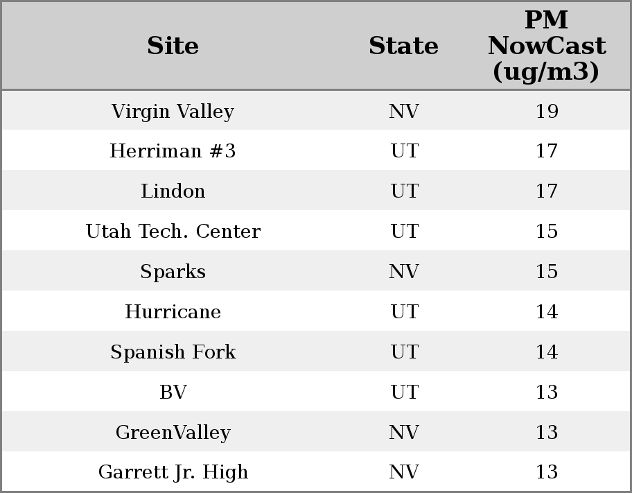The width and height of the screenshot is (632, 493).
Task: Click the Site column header
Action: (173, 46)
